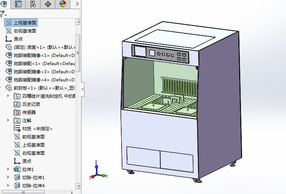Open the filter funnel dropdown
286x194 pixels.
click(3, 14)
